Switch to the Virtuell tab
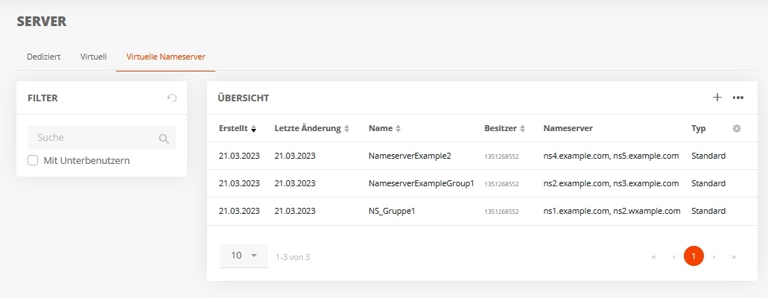Screen dimensions: 768x298 pos(94,57)
